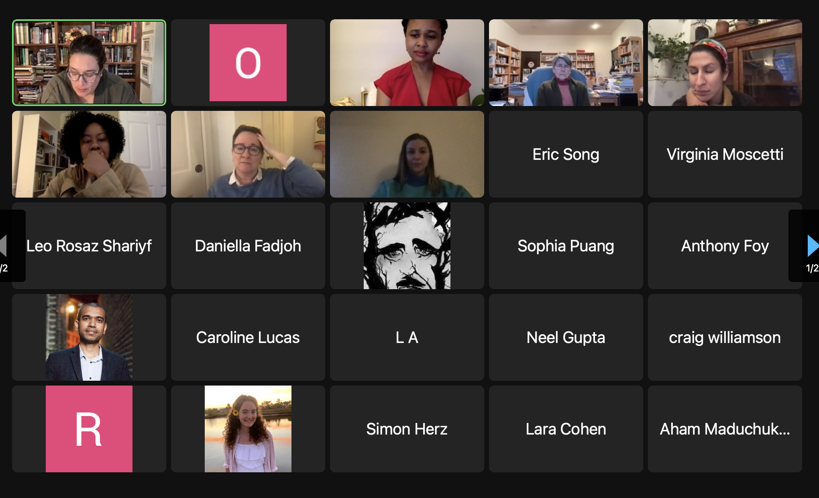
Task: Click the Sophia Puang tile
Action: pos(566,246)
